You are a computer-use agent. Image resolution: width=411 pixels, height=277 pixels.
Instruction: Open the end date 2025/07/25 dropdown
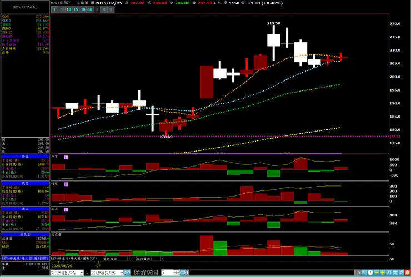[x=122, y=273]
